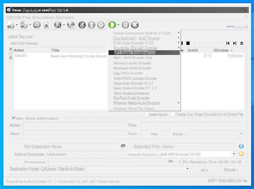Click the joblist player seek slider

[x=209, y=43]
